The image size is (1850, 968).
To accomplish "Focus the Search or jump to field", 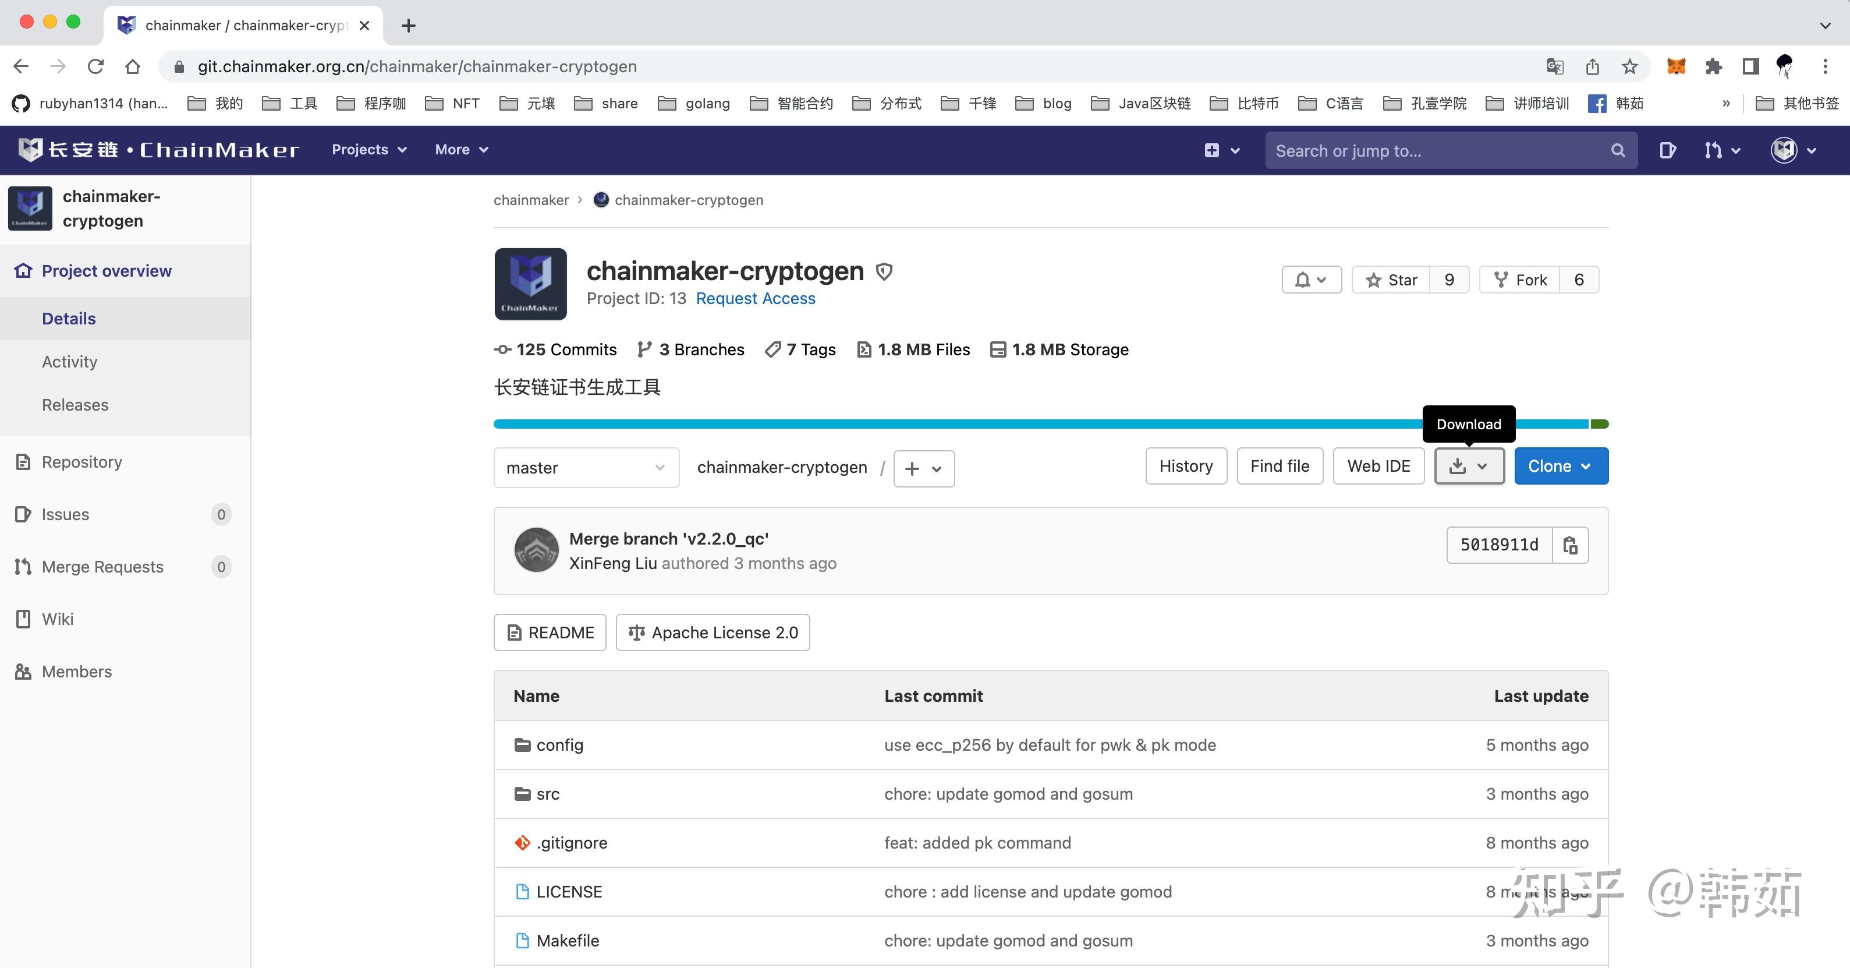I will (1436, 150).
